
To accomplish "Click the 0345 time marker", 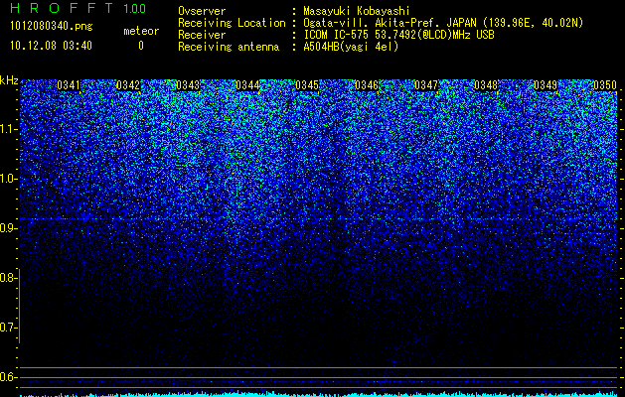I will (x=307, y=85).
